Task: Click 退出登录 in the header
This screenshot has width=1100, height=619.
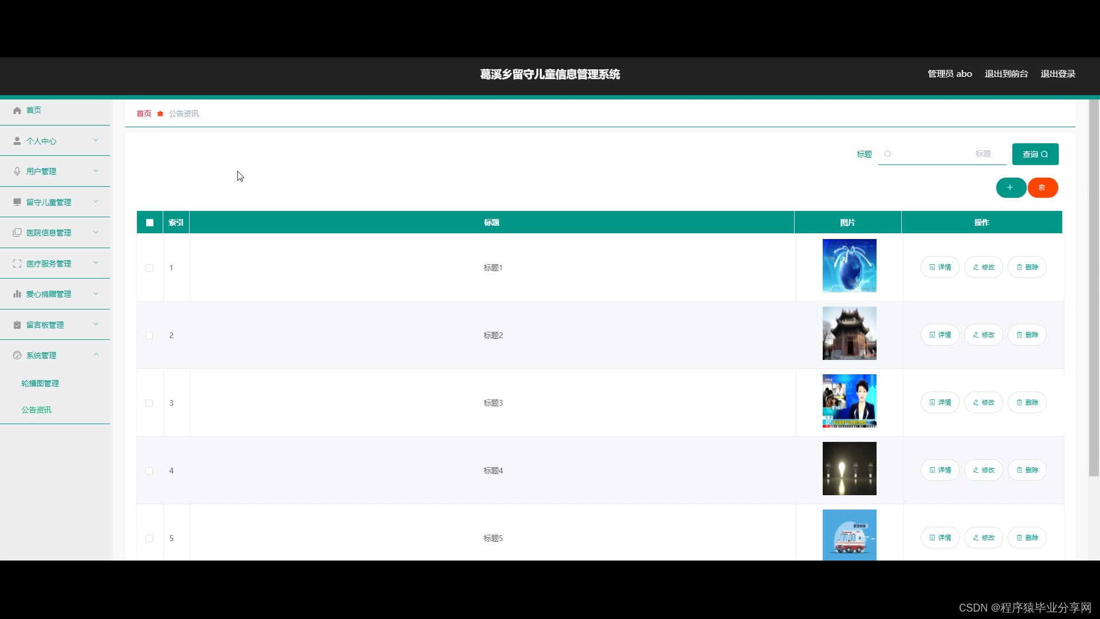Action: pos(1058,74)
